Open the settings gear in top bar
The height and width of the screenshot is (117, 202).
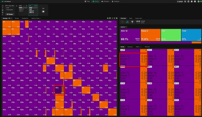pyautogui.click(x=192, y=1)
